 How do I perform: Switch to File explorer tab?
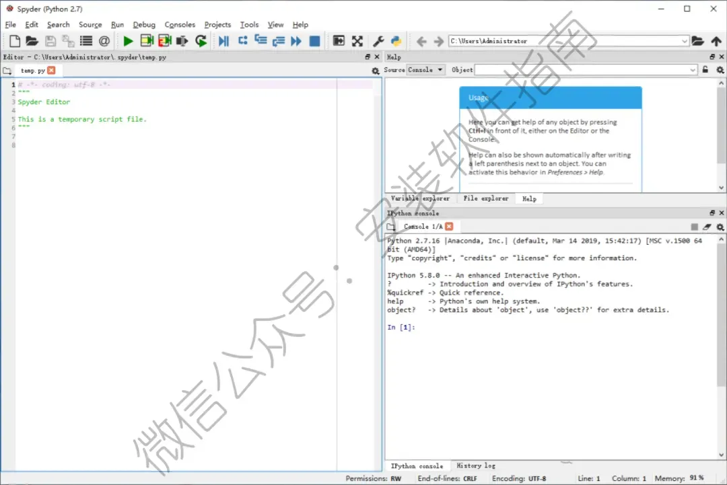tap(485, 198)
